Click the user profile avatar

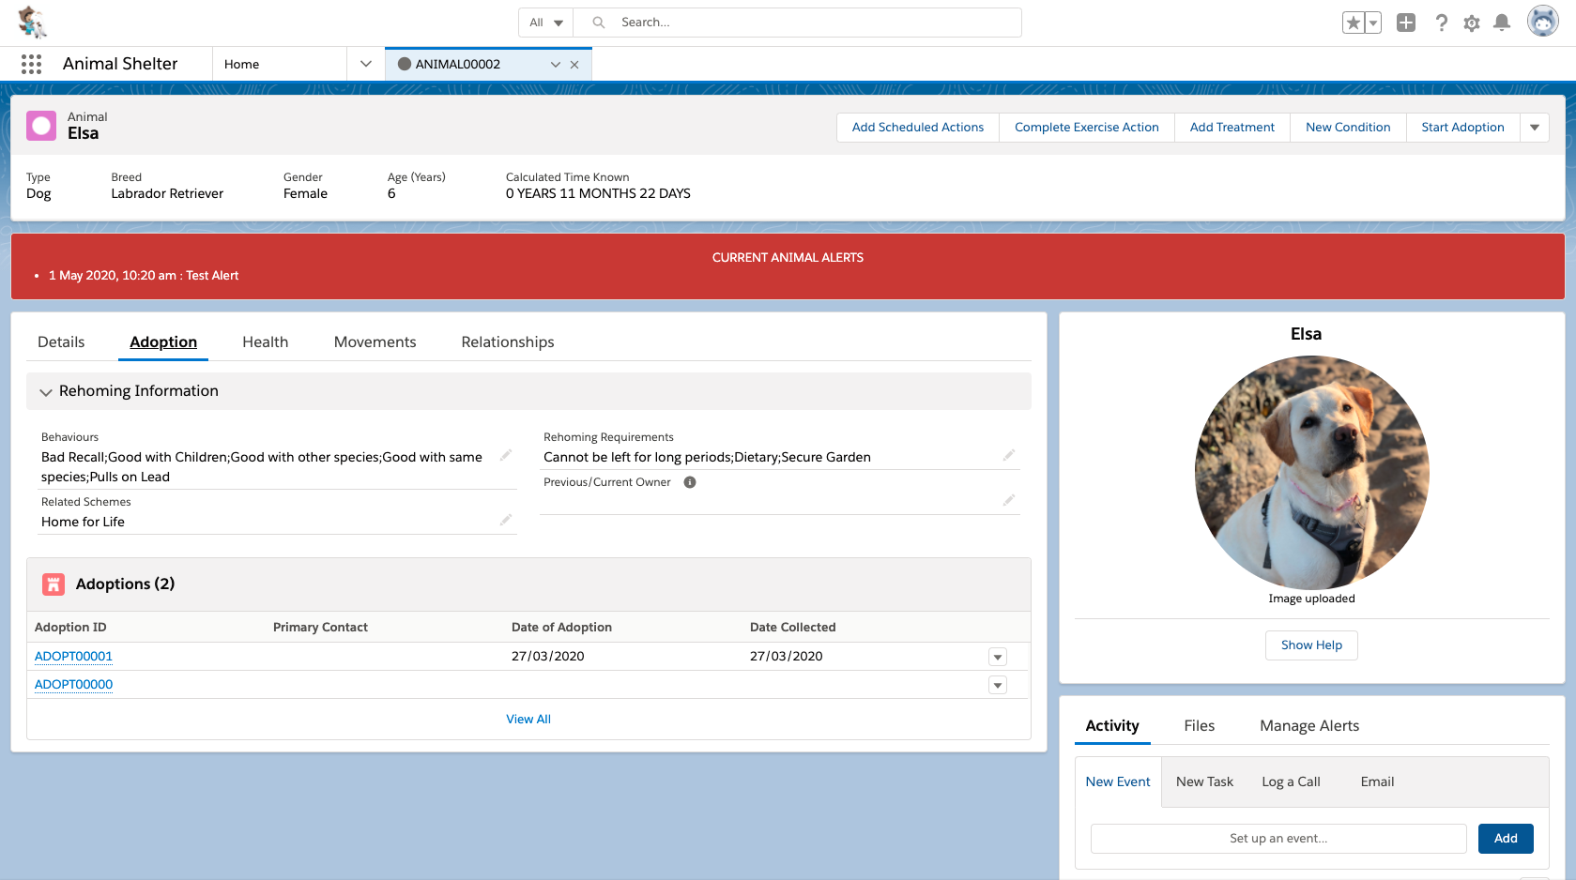tap(1542, 21)
